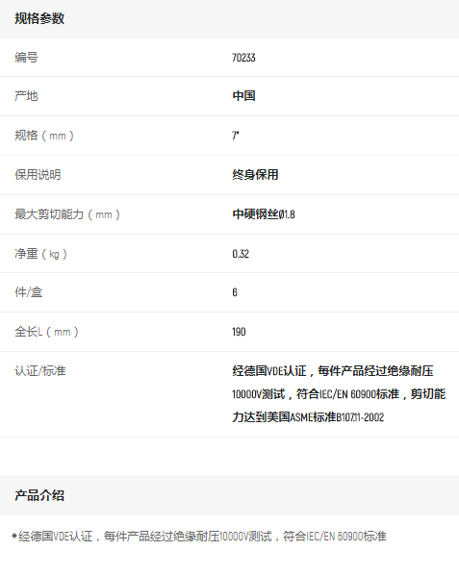Select the pieces-per-box value 6

click(x=235, y=292)
